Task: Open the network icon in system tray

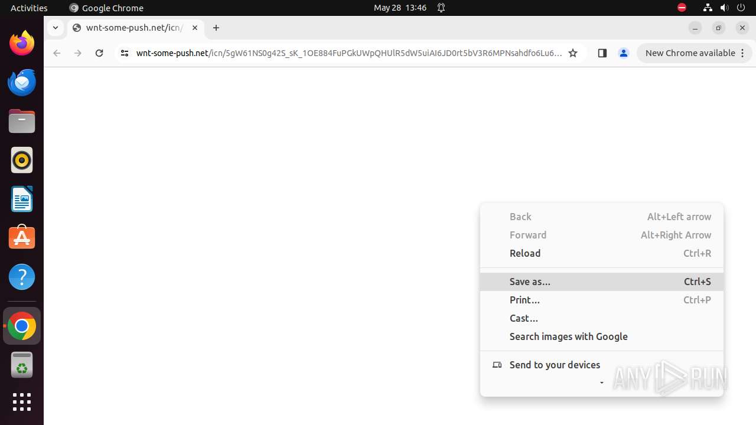Action: coord(708,8)
